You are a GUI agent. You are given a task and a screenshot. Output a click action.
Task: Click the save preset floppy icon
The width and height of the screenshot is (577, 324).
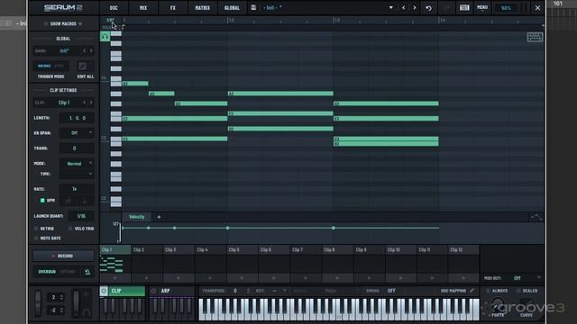click(x=253, y=7)
